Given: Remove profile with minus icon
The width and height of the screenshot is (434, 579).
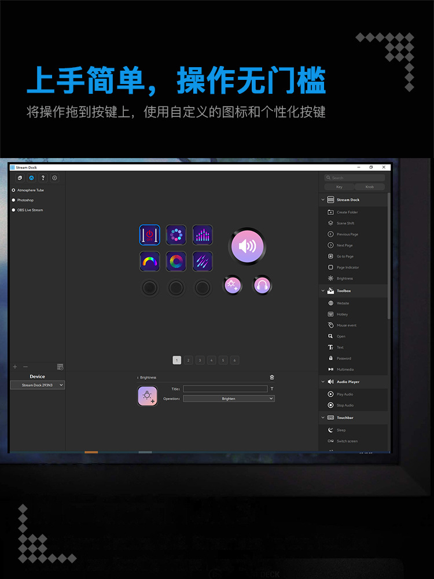Looking at the screenshot, I should click(25, 367).
